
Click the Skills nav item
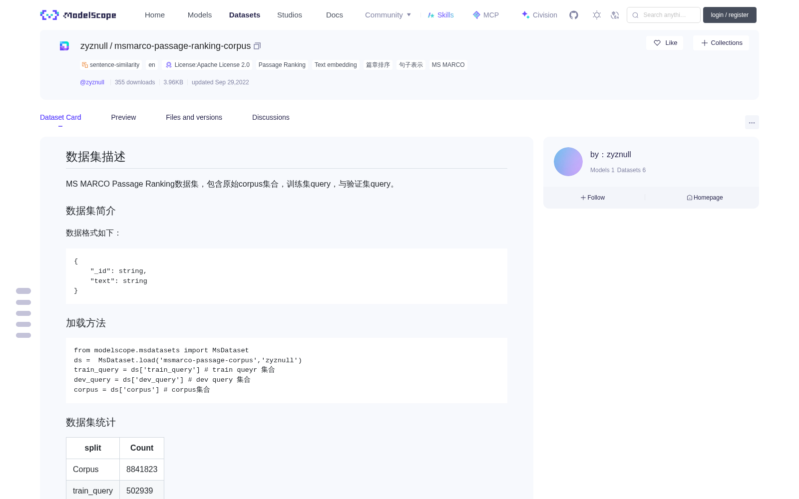[x=441, y=15]
